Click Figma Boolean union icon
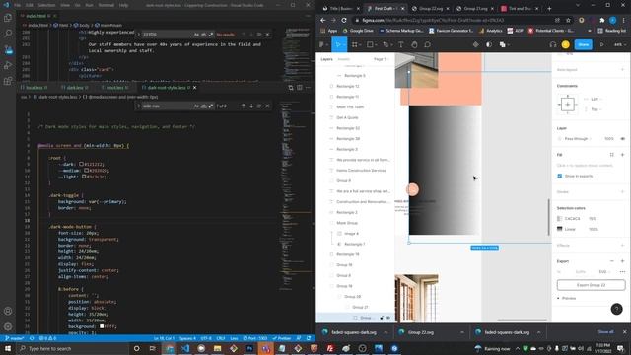The height and width of the screenshot is (355, 631). coord(502,44)
